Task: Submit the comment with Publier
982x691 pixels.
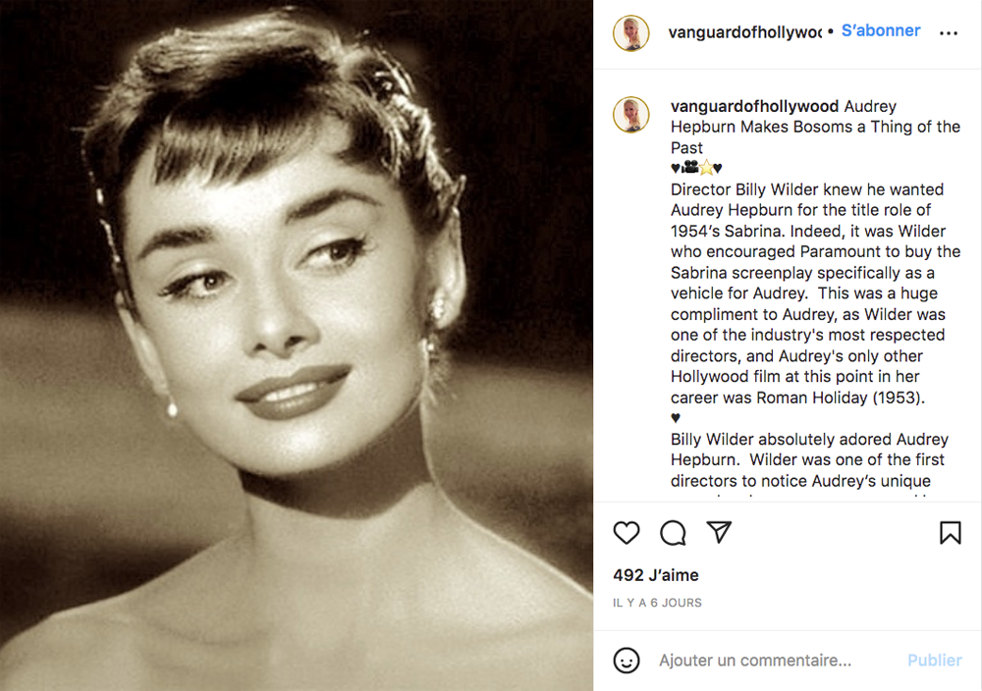Action: 935,661
